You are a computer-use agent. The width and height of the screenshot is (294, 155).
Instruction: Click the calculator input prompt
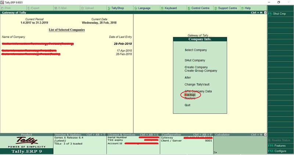click(215, 152)
